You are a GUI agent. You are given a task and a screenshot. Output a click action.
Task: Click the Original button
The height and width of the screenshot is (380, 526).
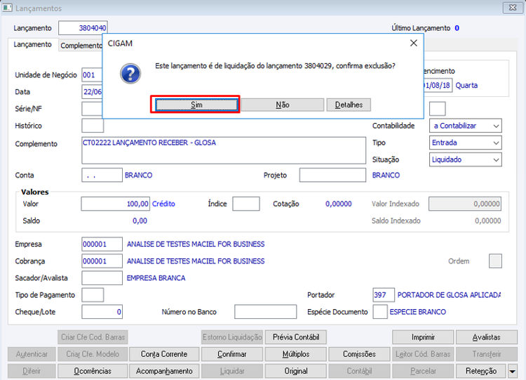coord(295,372)
